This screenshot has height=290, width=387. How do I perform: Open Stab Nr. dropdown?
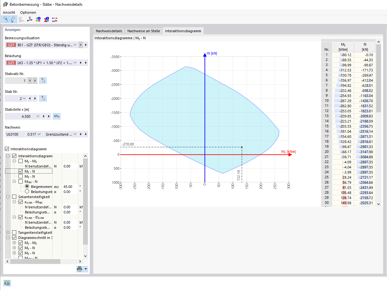coord(24,98)
